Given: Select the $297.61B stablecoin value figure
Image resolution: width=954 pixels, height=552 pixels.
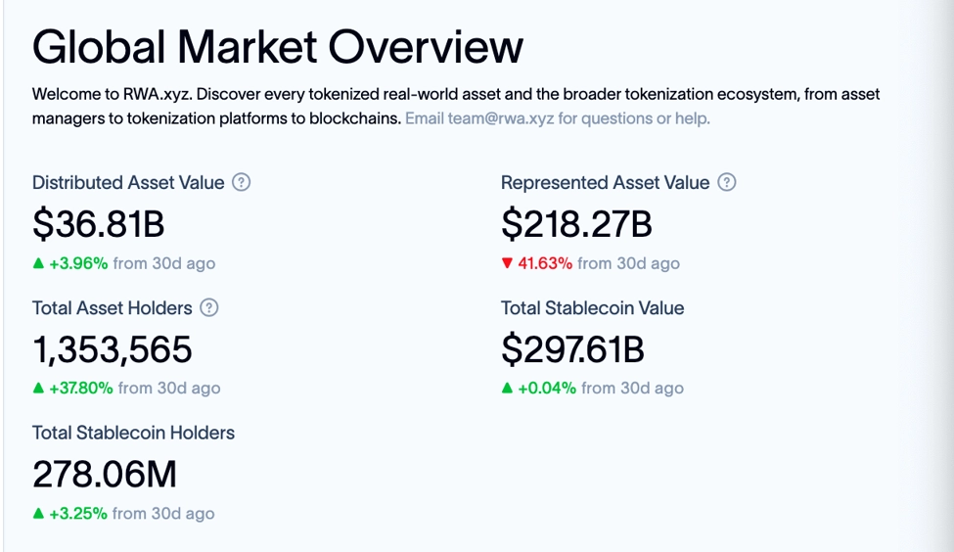Looking at the screenshot, I should pos(572,350).
